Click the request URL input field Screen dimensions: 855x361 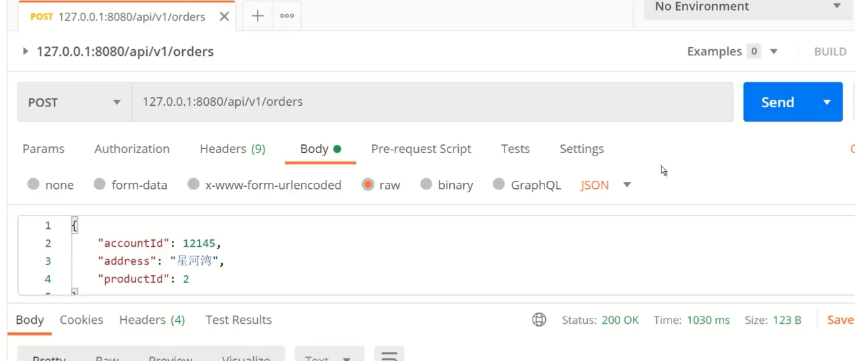(x=432, y=102)
